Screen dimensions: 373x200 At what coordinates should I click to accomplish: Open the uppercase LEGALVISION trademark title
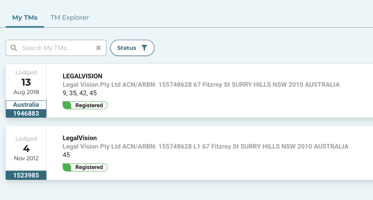pyautogui.click(x=83, y=76)
